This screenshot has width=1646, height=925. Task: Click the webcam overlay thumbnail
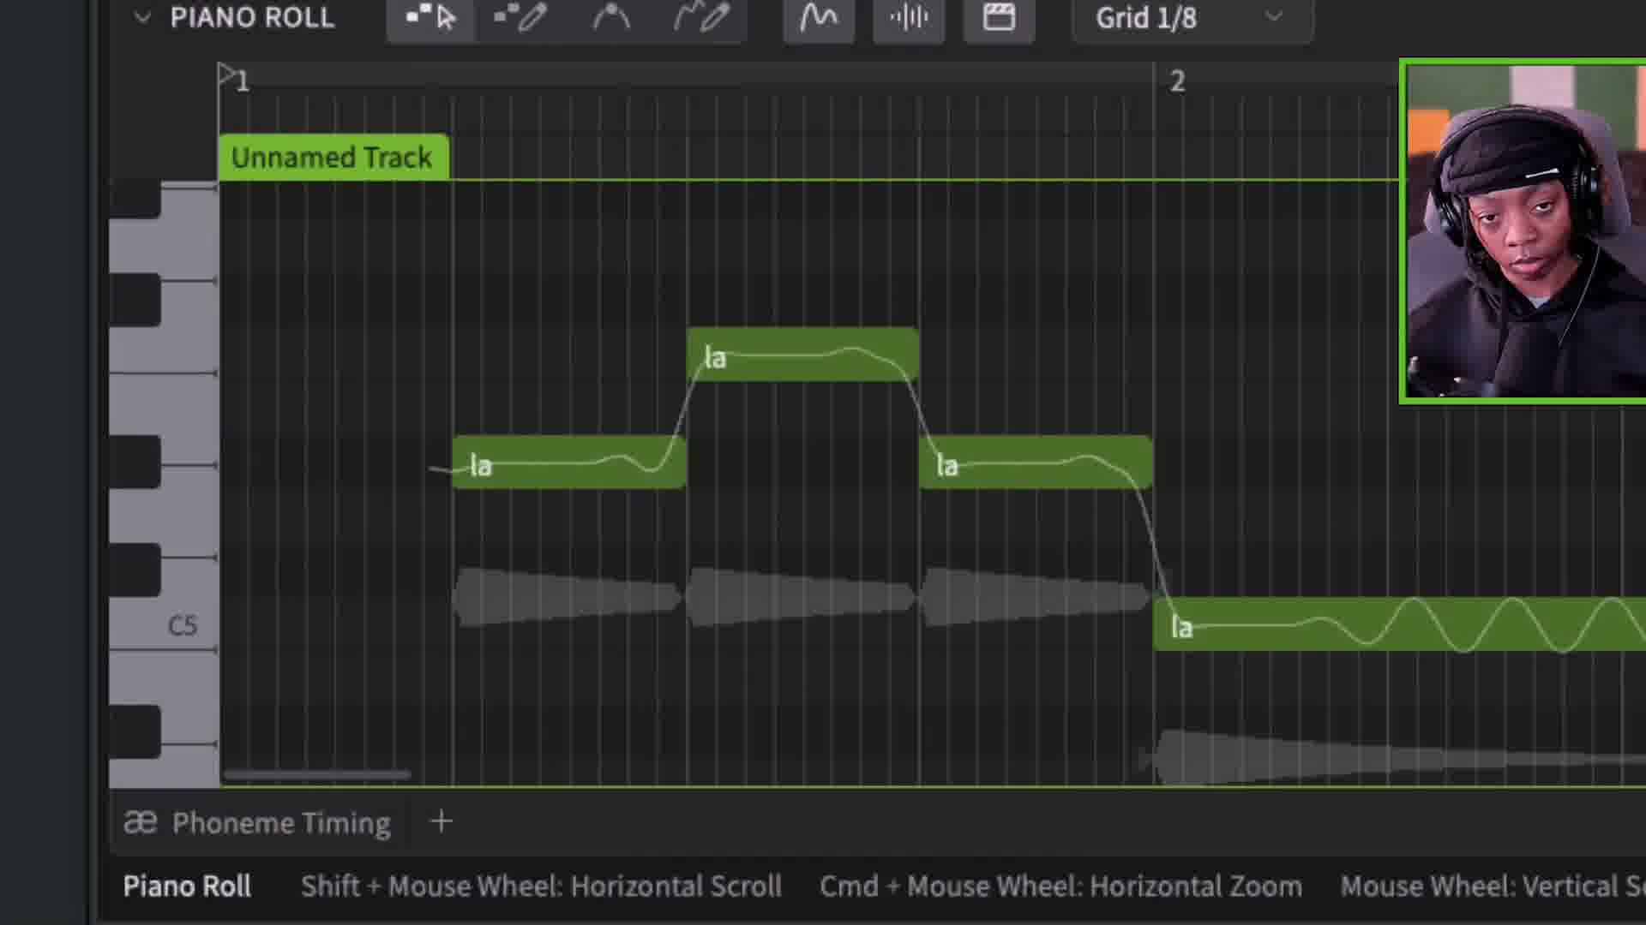pos(1523,231)
